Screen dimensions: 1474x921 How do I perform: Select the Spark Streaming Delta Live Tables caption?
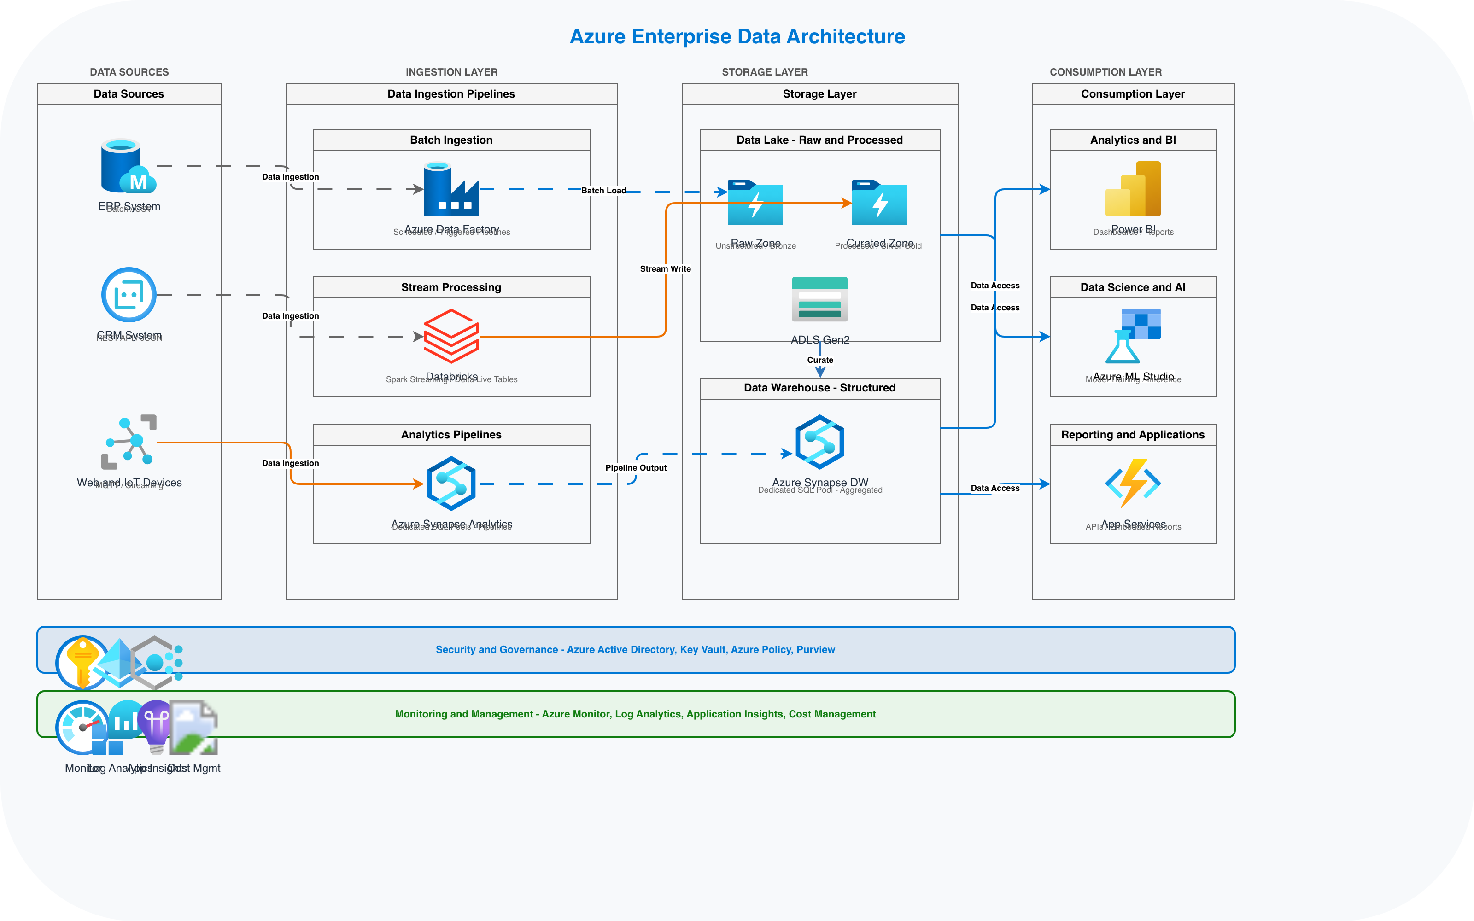pos(451,379)
